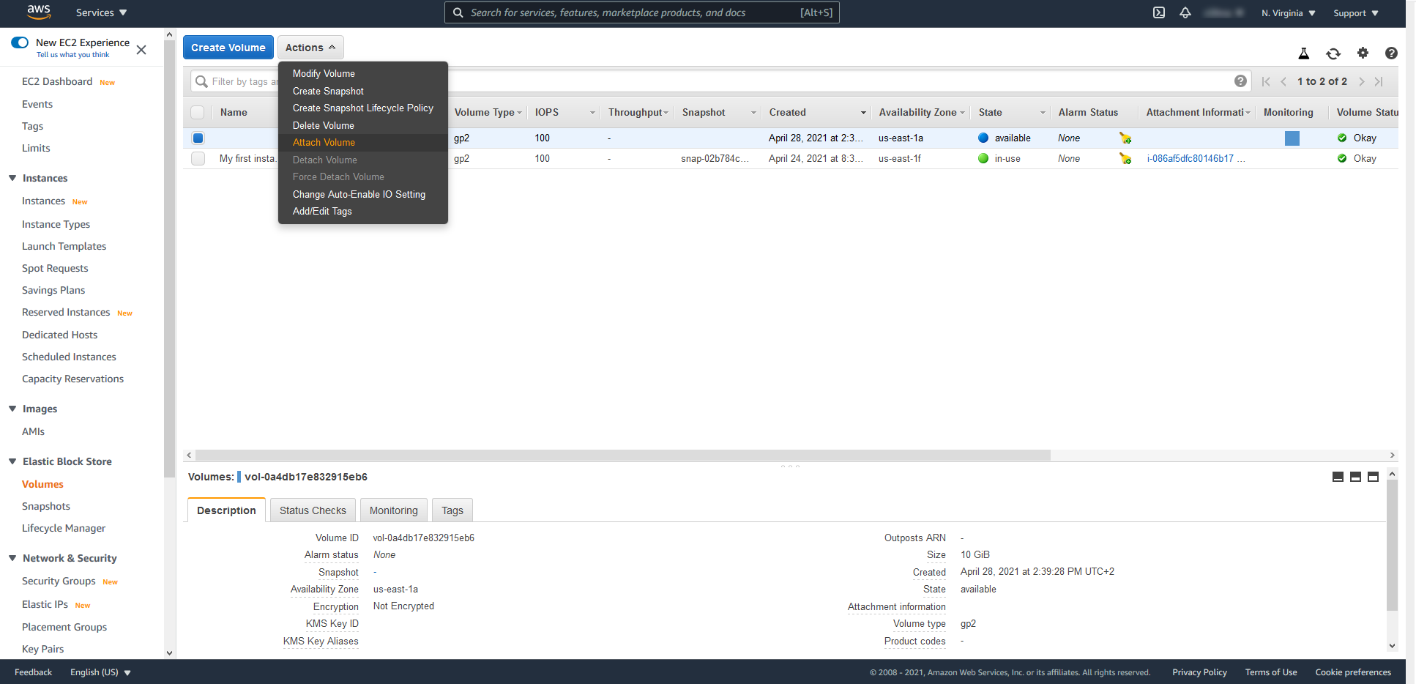Collapse the Instances sidebar section
The image size is (1416, 684).
[x=12, y=178]
